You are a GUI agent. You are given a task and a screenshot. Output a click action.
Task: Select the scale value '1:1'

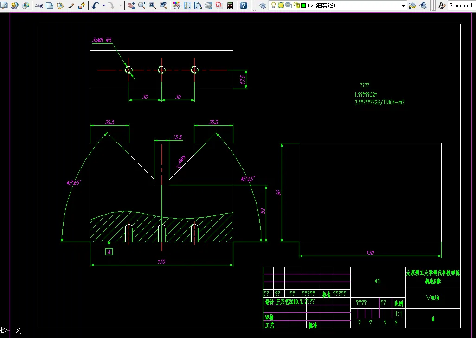(x=399, y=314)
